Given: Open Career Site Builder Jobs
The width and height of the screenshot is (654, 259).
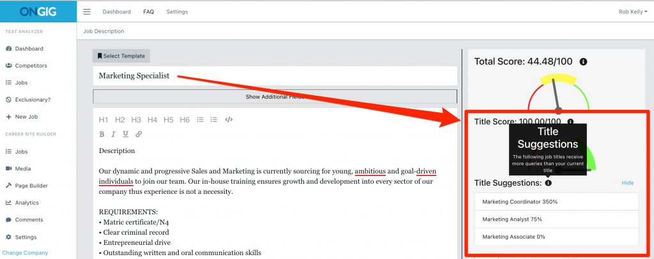Looking at the screenshot, I should click(17, 152).
